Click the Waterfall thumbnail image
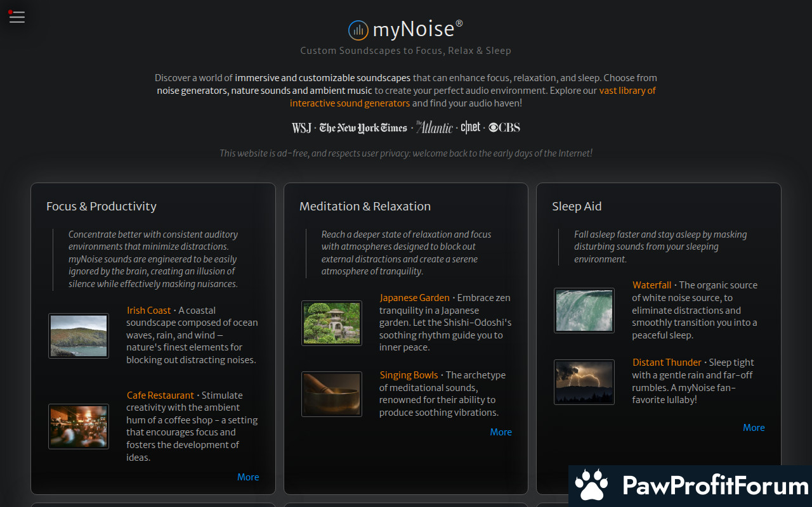This screenshot has height=507, width=812. [x=584, y=311]
